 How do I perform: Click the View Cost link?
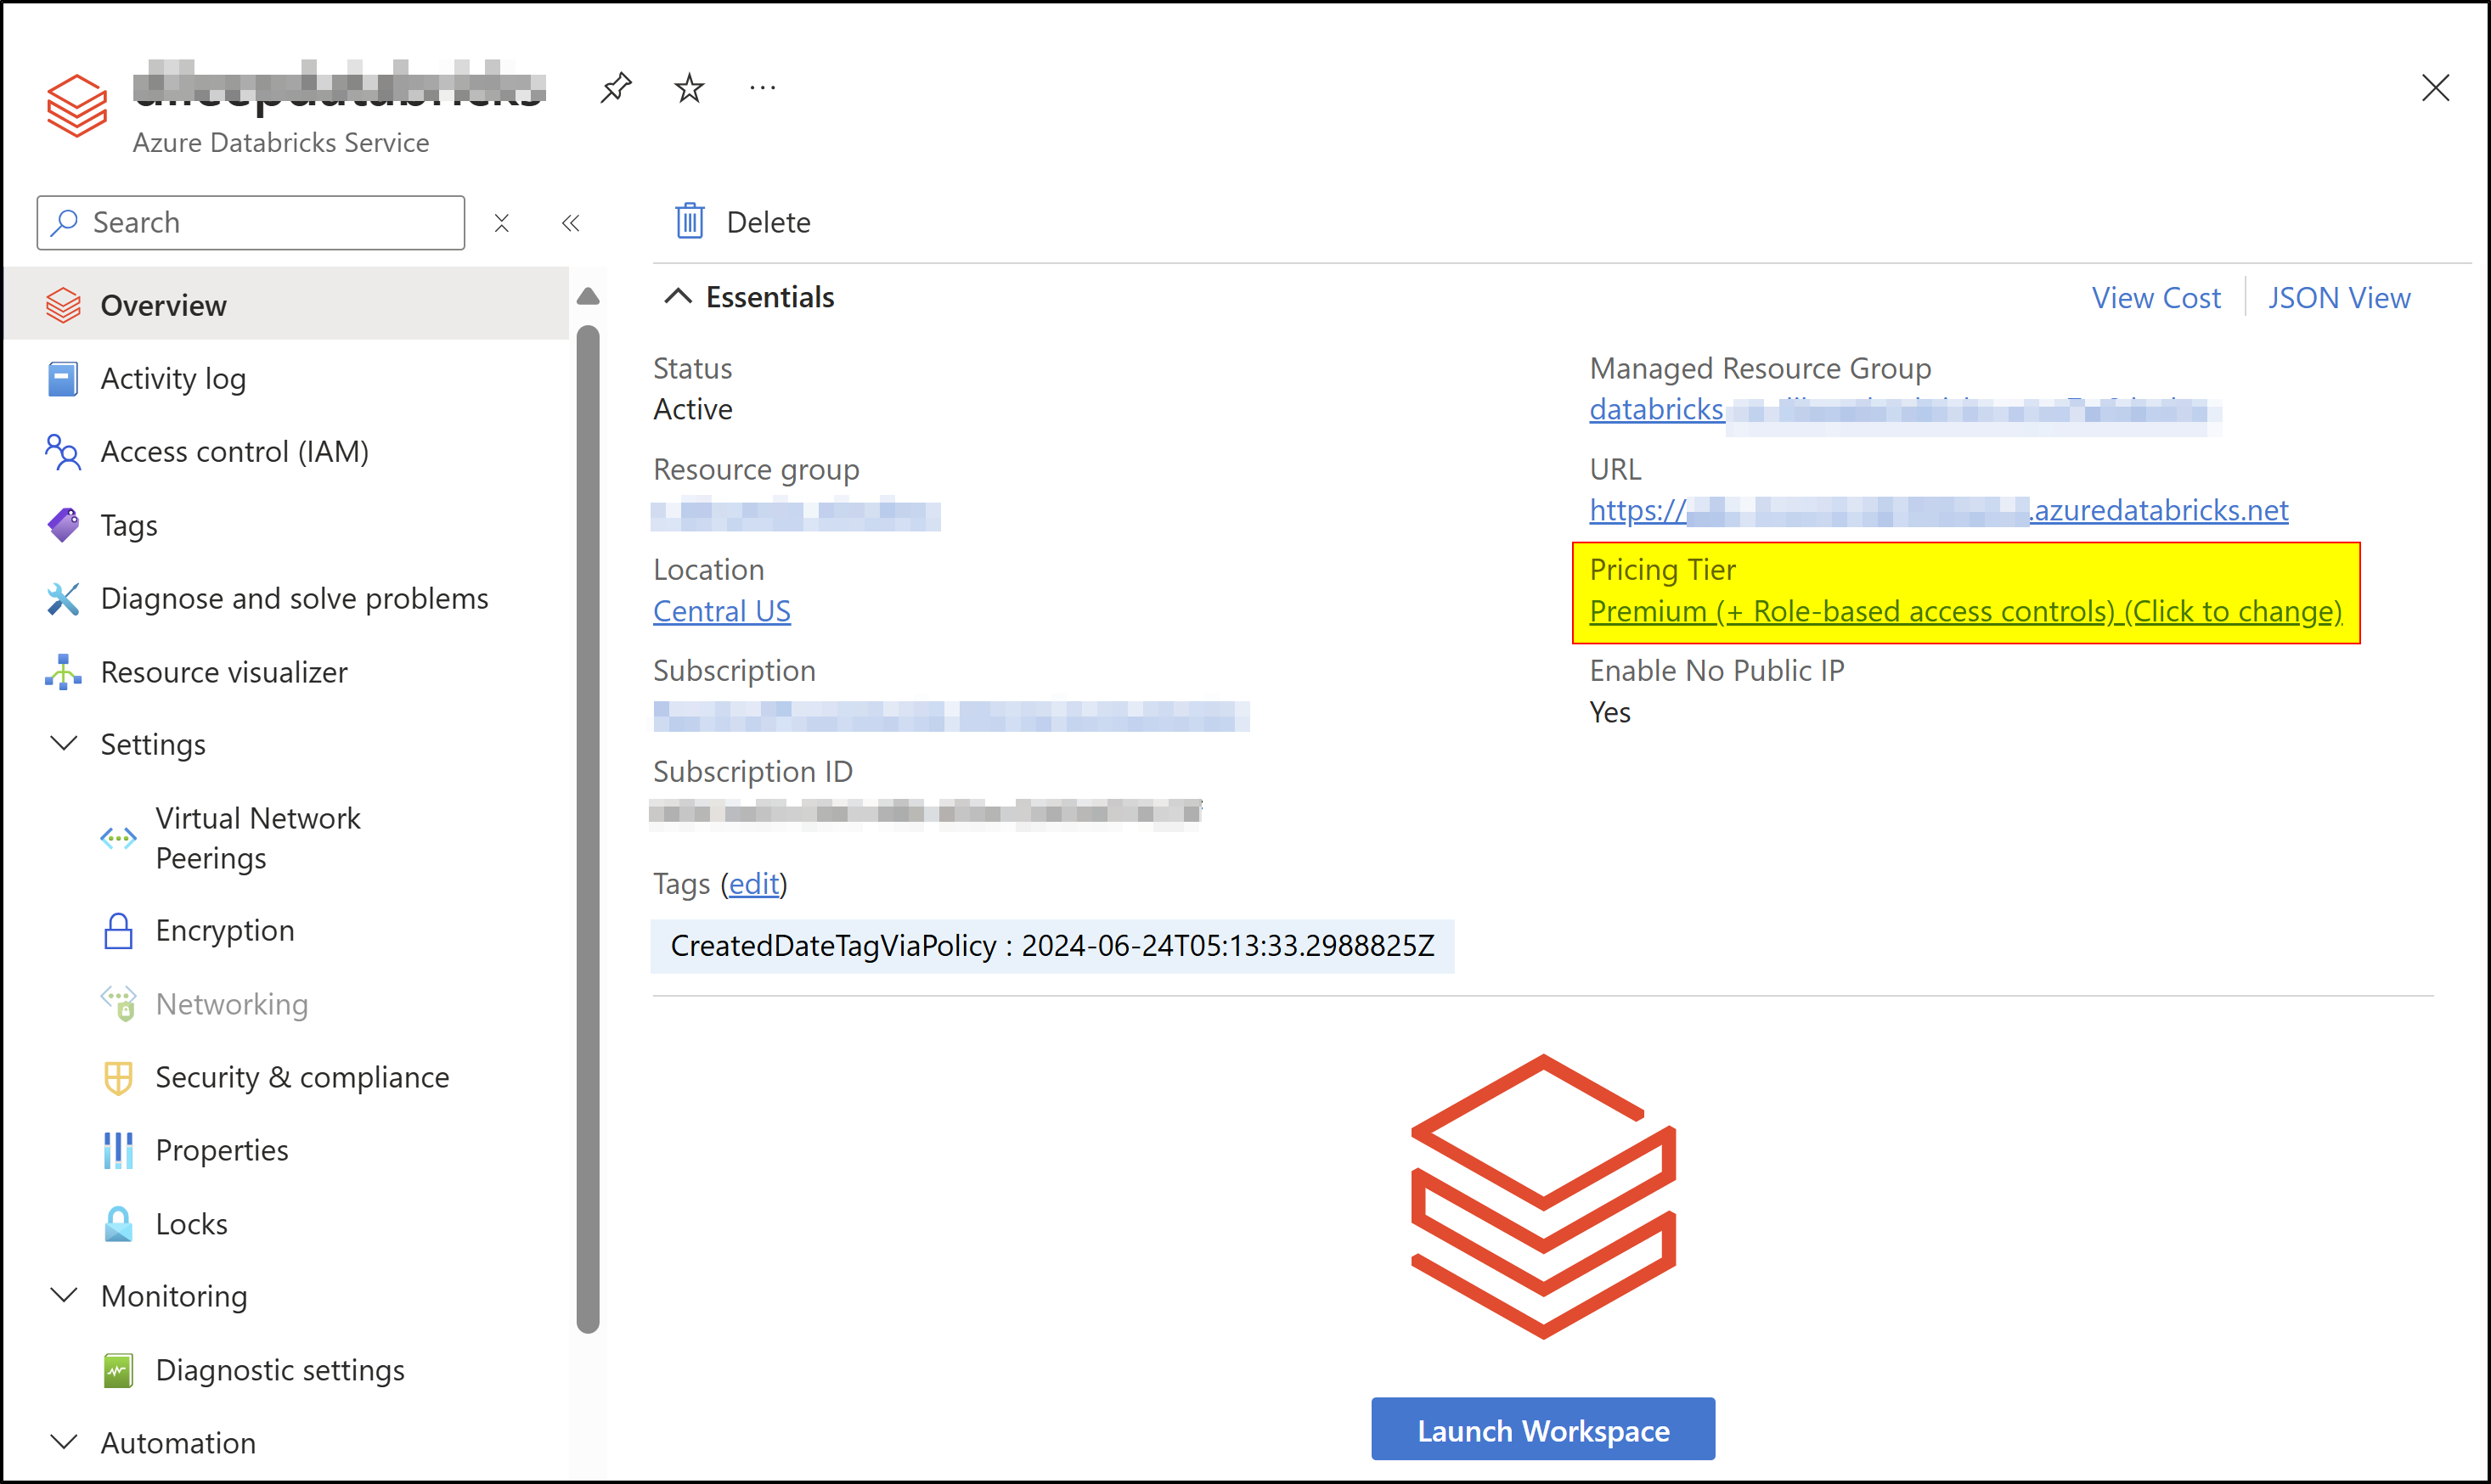[2156, 298]
